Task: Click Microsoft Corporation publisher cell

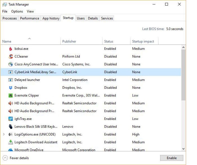Action: tap(79, 150)
